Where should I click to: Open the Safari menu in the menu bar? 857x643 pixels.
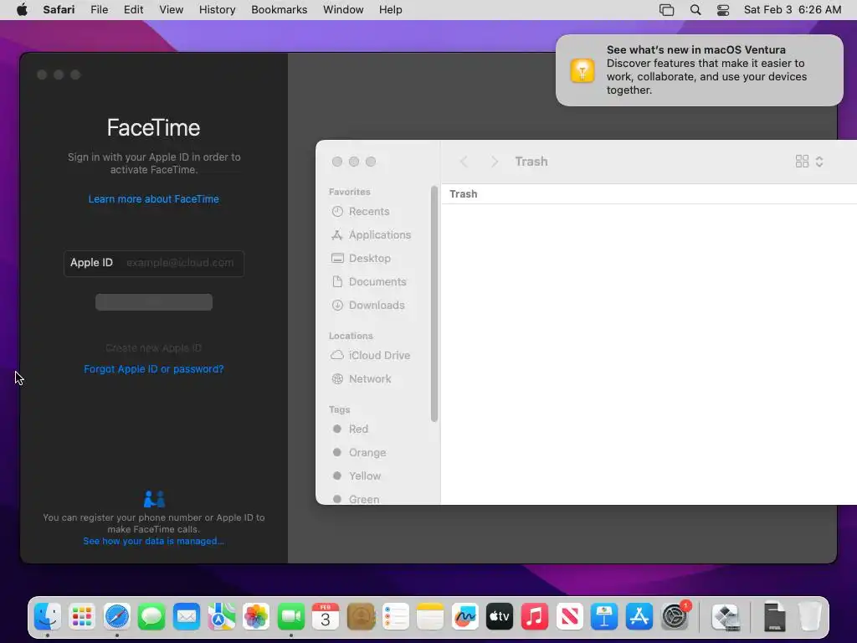pyautogui.click(x=59, y=10)
